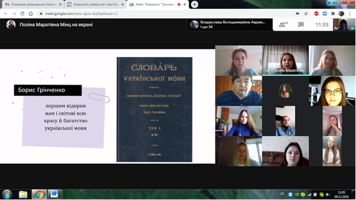Viewport: 356px width, 200px height.
Task: Open the Chrome profile avatar menu
Action: [341, 14]
